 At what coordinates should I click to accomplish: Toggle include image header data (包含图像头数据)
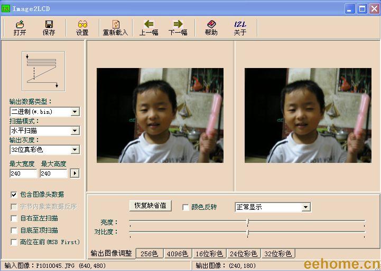click(14, 195)
